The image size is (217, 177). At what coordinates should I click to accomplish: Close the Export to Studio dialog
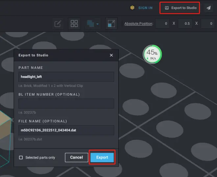point(111,55)
